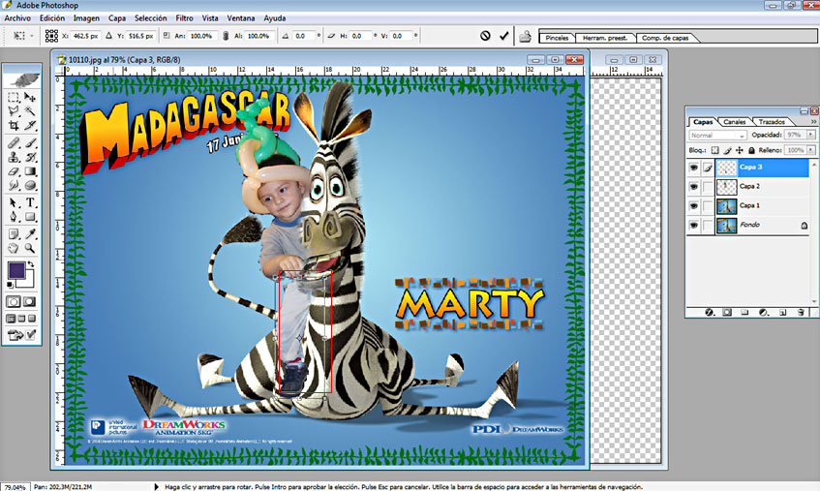Add a layer mask in Layers panel

click(727, 312)
